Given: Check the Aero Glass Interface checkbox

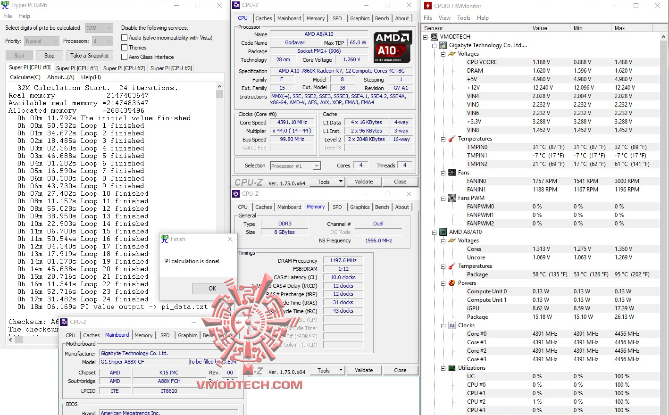Looking at the screenshot, I should (x=125, y=57).
